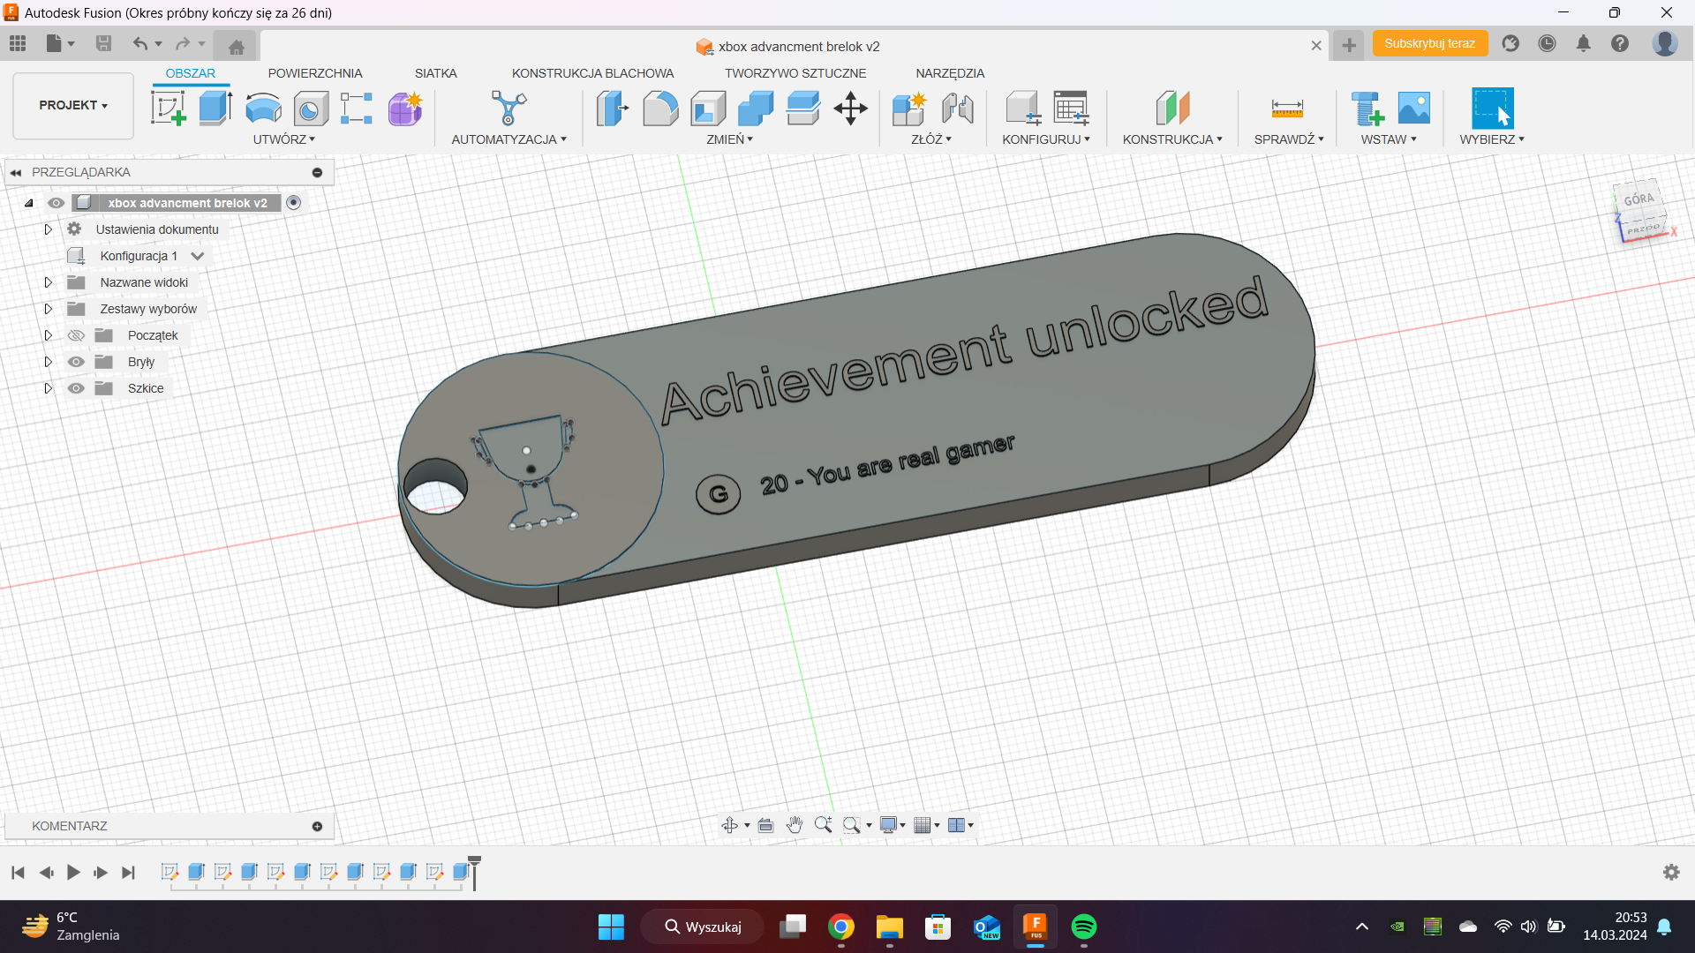Select the Combine tool
Screen dimensions: 1695x953
tap(756, 109)
